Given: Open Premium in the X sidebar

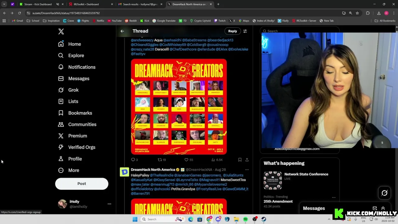Looking at the screenshot, I should coord(73,136).
